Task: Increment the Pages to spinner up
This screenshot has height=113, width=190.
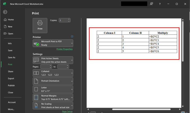Action: coord(67,66)
